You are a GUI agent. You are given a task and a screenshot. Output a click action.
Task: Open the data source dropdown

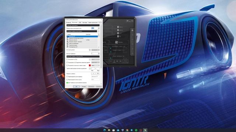(96, 50)
